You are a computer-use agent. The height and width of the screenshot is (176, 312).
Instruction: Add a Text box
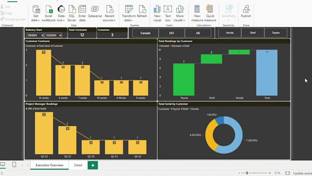(168, 13)
